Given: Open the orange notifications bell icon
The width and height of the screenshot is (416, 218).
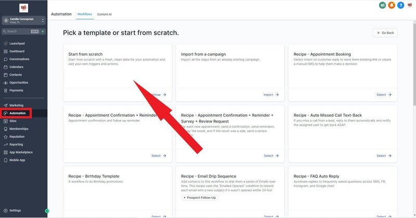Looking at the screenshot, I should click(x=392, y=5).
